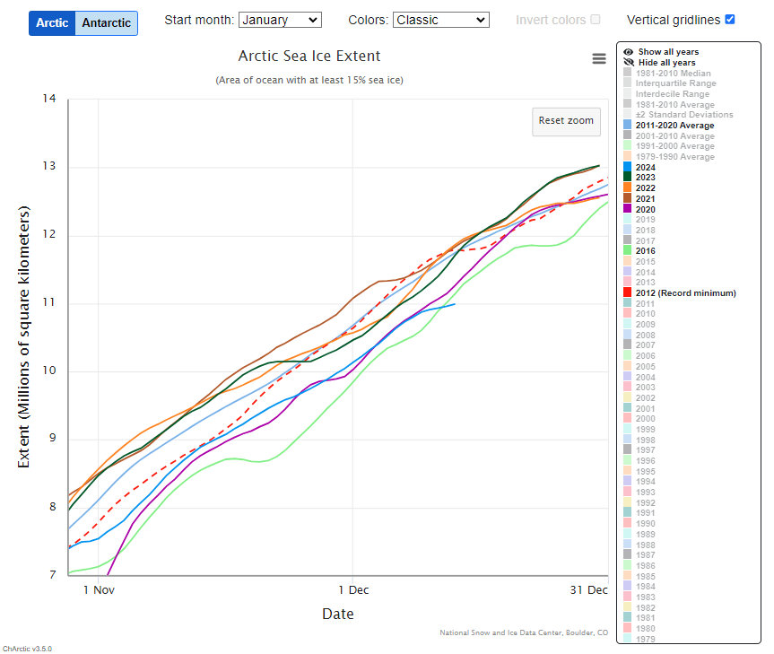
Task: Click the 2022 orange color swatch
Action: coord(628,188)
